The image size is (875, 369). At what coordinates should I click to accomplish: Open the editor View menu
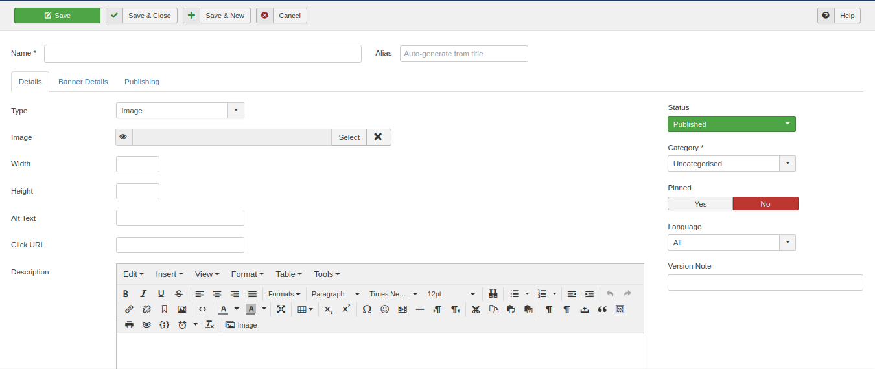[207, 274]
